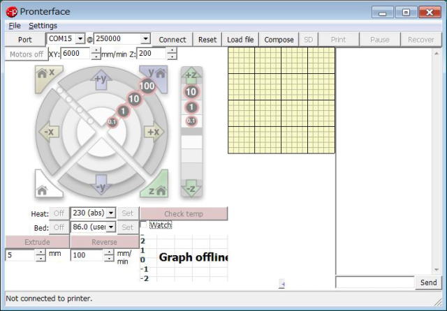This screenshot has height=311, width=447.
Task: Select the 1 mm Z jog step
Action: click(191, 107)
